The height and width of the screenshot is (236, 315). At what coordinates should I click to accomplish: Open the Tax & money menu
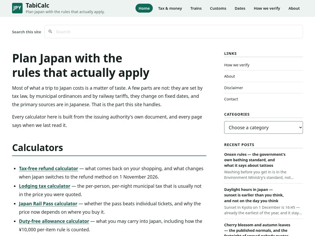coord(170,8)
